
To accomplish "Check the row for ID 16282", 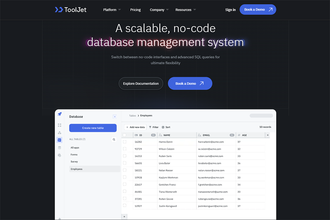I will [124, 142].
